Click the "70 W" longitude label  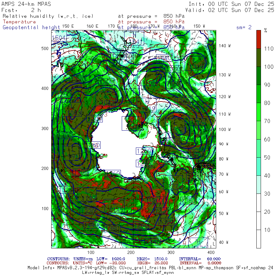pyautogui.click(x=224, y=174)
